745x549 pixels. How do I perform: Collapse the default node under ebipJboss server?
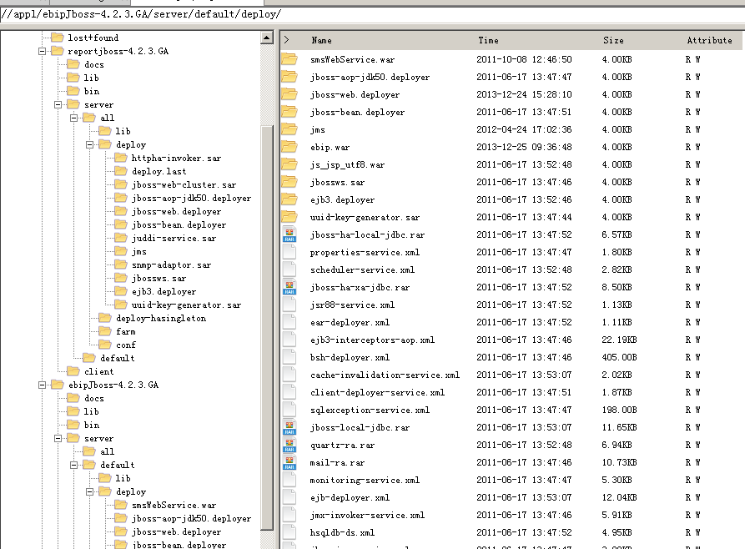click(x=74, y=465)
